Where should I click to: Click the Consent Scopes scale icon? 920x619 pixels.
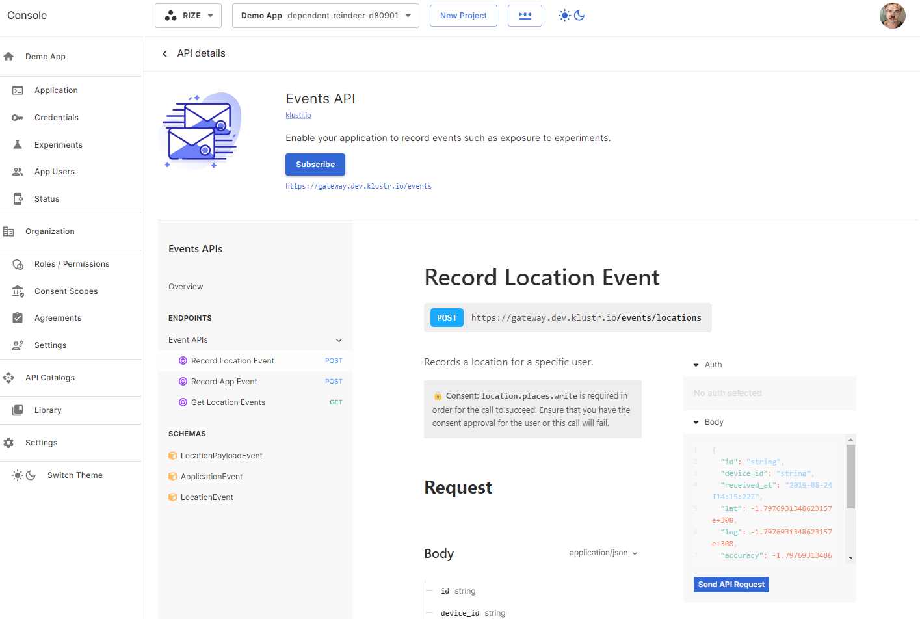(18, 291)
